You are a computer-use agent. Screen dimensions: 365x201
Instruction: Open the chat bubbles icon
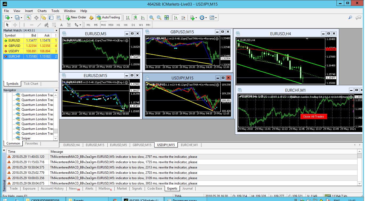tap(358, 18)
